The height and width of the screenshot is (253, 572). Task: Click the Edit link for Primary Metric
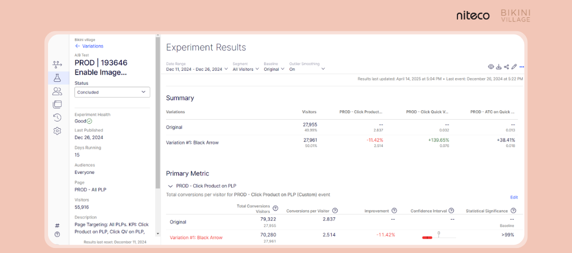tap(514, 197)
